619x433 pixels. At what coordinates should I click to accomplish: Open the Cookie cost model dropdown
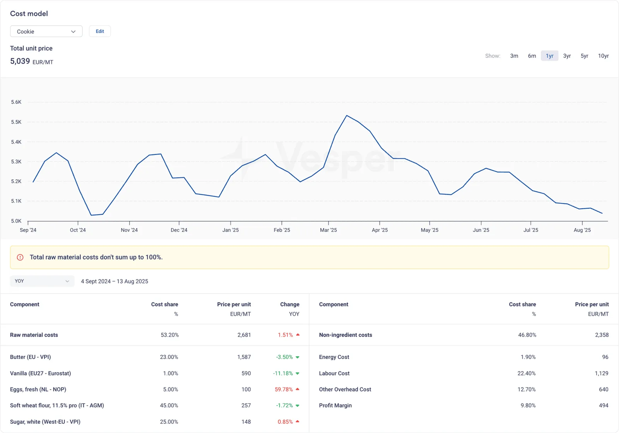pyautogui.click(x=46, y=31)
